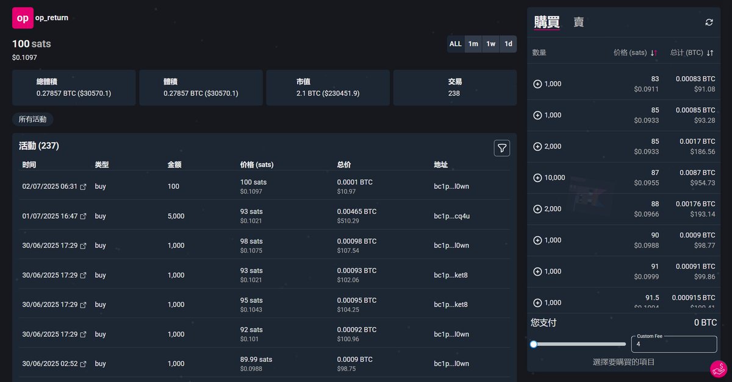Click the 您支付 label
The image size is (732, 382).
544,323
